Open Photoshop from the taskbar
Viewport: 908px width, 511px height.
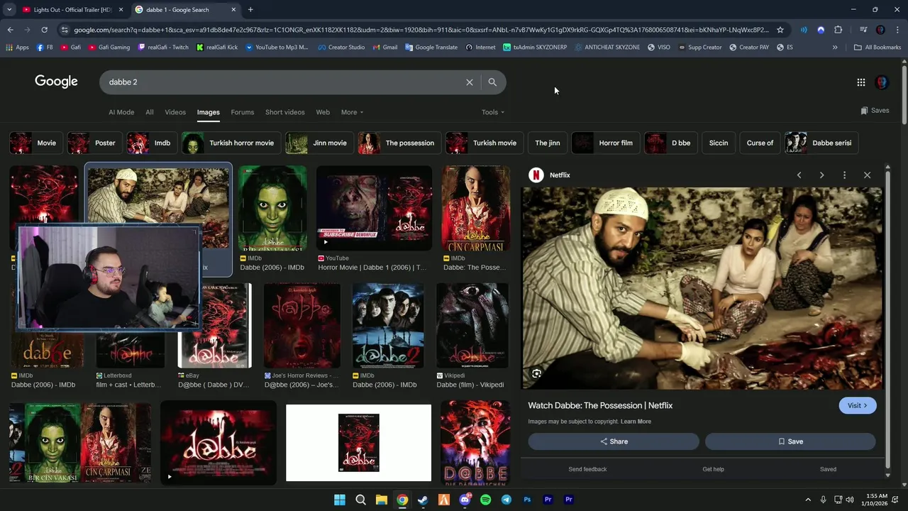527,500
